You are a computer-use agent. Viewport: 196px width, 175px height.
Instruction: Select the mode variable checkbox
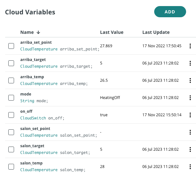point(11,98)
